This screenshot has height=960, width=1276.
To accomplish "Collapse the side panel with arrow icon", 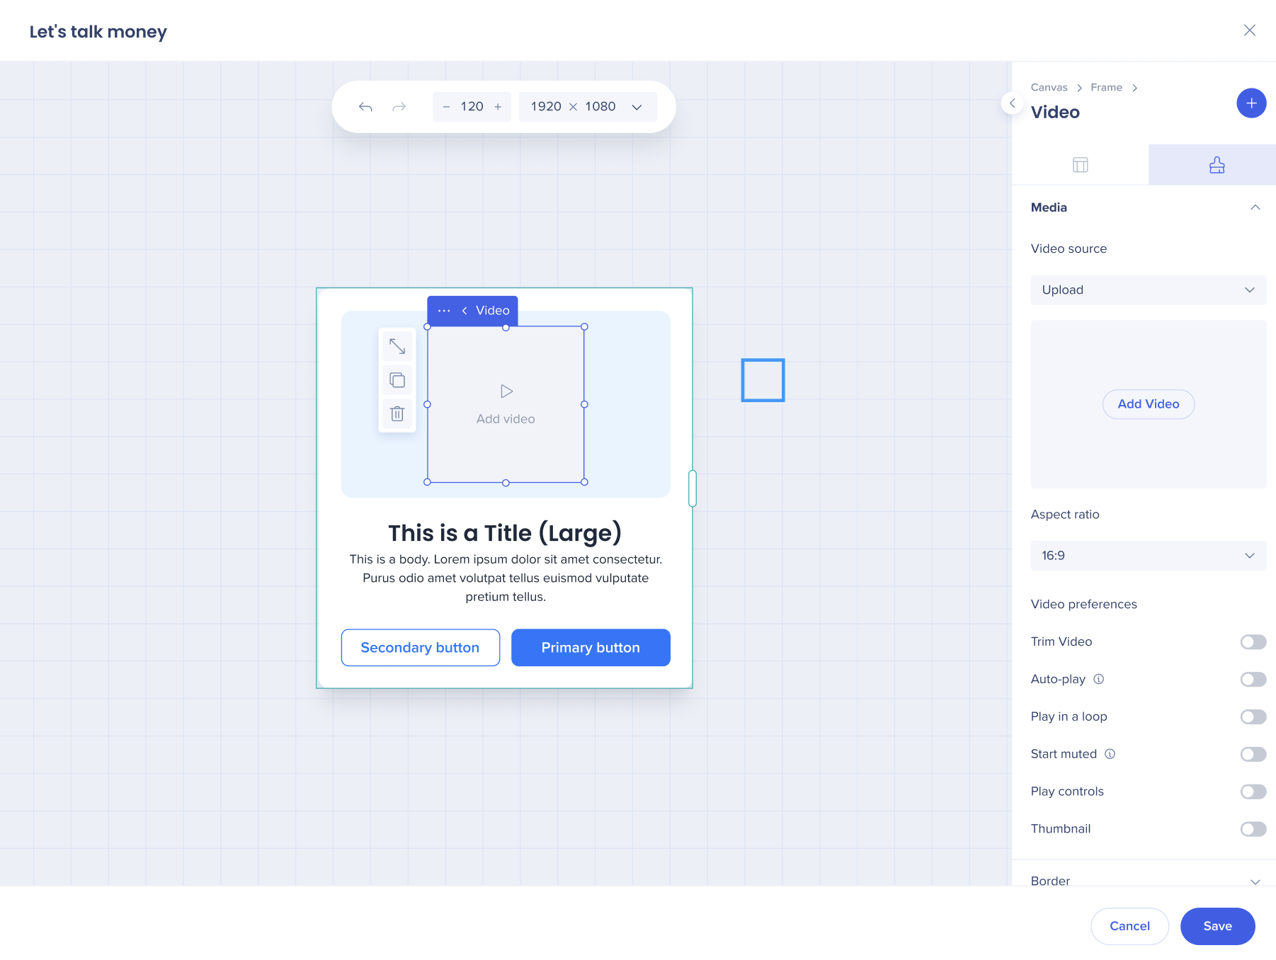I will 1012,103.
